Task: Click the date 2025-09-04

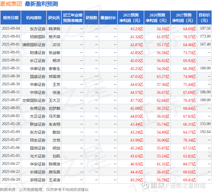Action: point(11,29)
